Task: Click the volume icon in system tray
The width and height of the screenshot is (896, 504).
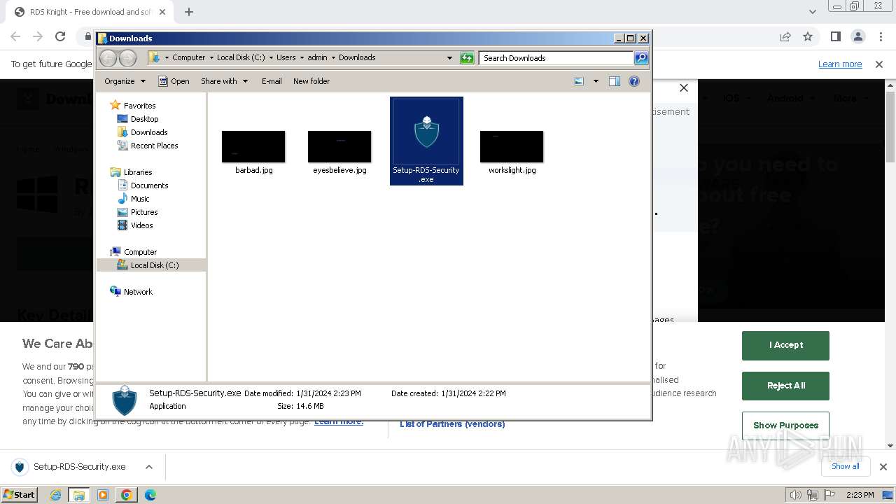Action: point(795,495)
